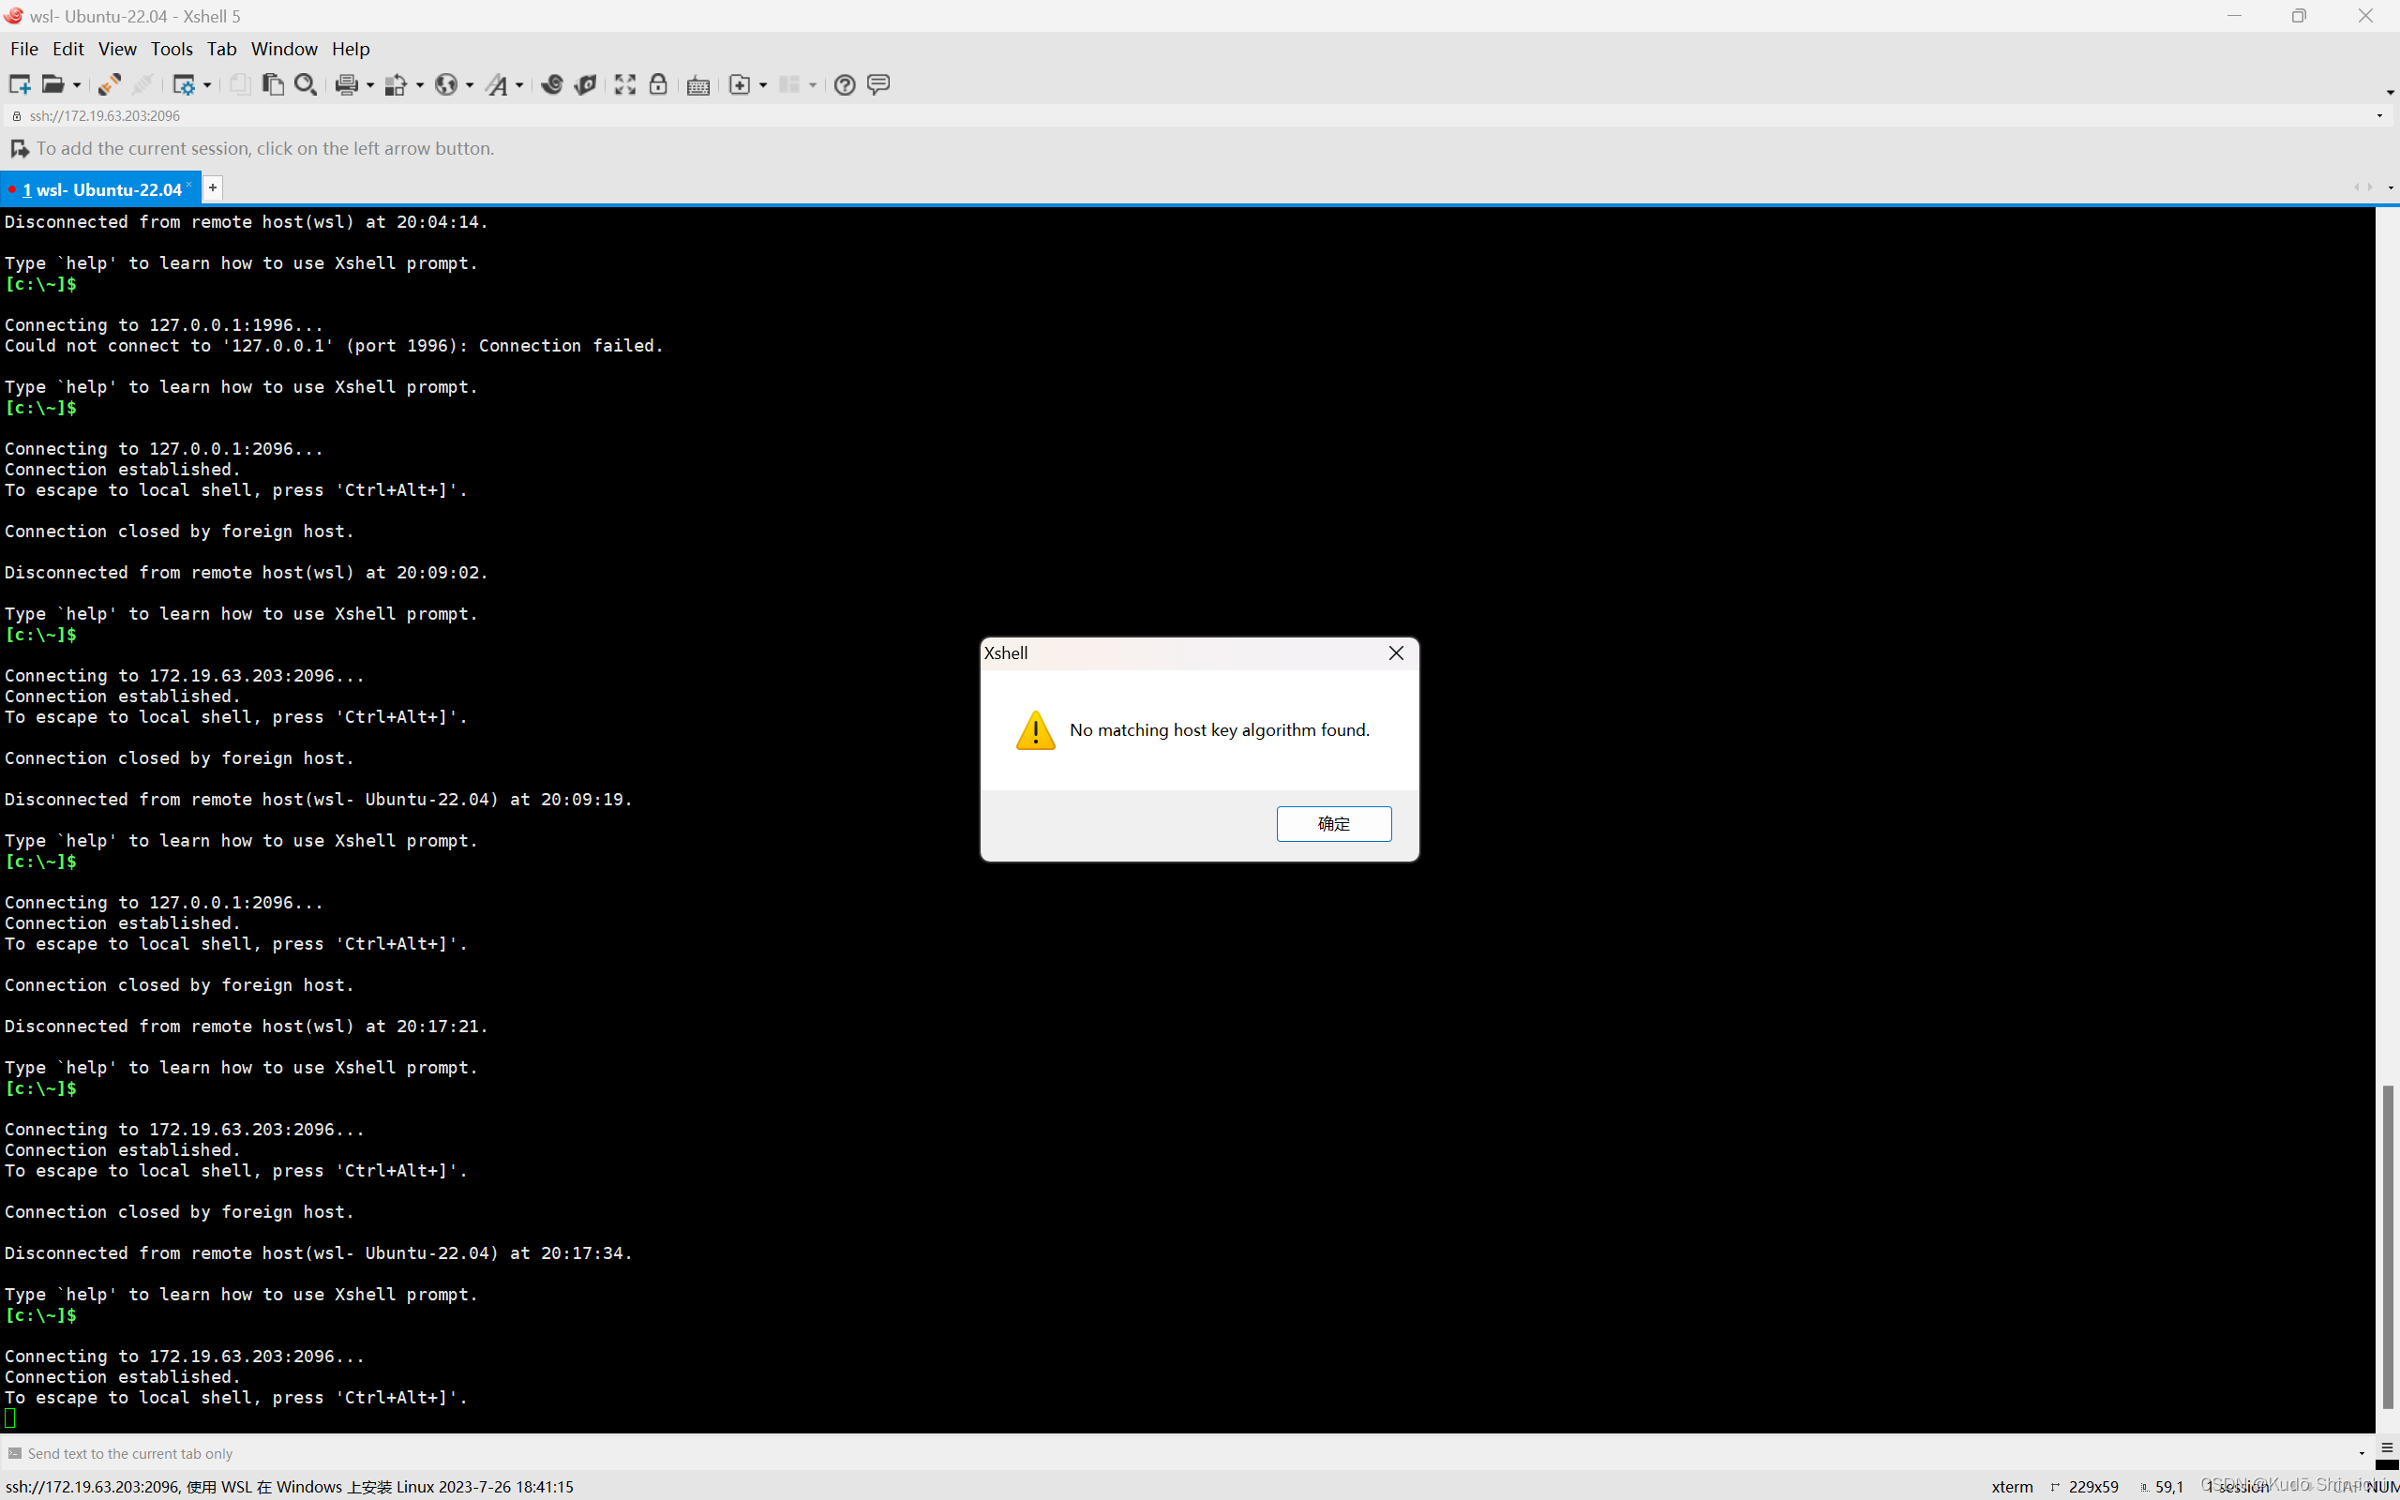Open the Tools menu
2400x1500 pixels.
tap(172, 49)
